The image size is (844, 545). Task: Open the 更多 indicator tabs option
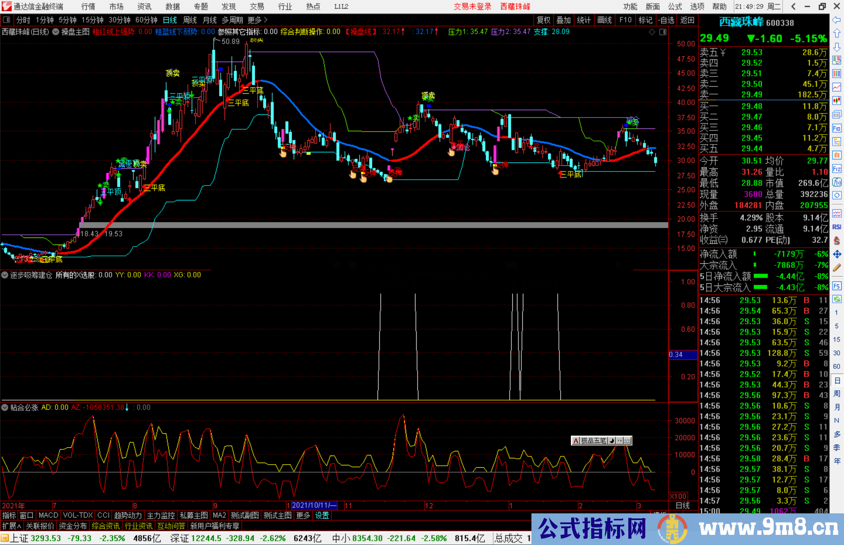[x=303, y=515]
